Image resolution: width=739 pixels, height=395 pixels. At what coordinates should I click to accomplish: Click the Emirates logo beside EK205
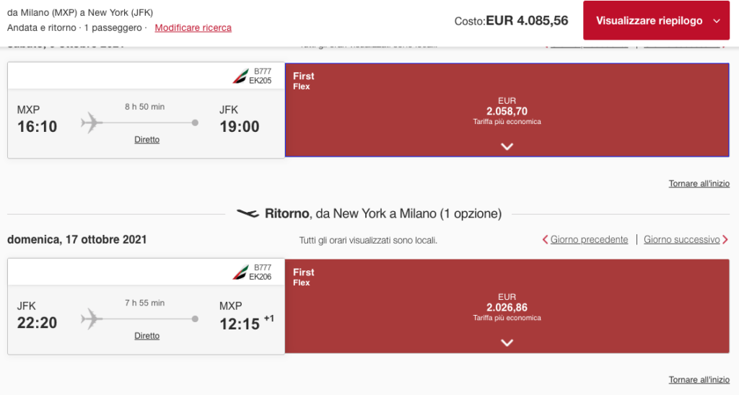pyautogui.click(x=240, y=76)
